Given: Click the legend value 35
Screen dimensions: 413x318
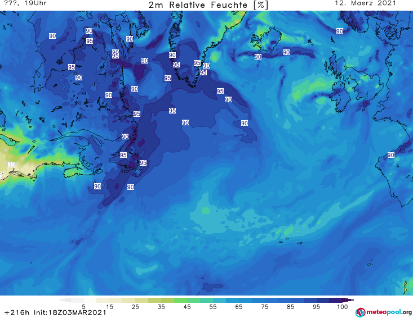Looking at the screenshot, I should coord(161,306).
